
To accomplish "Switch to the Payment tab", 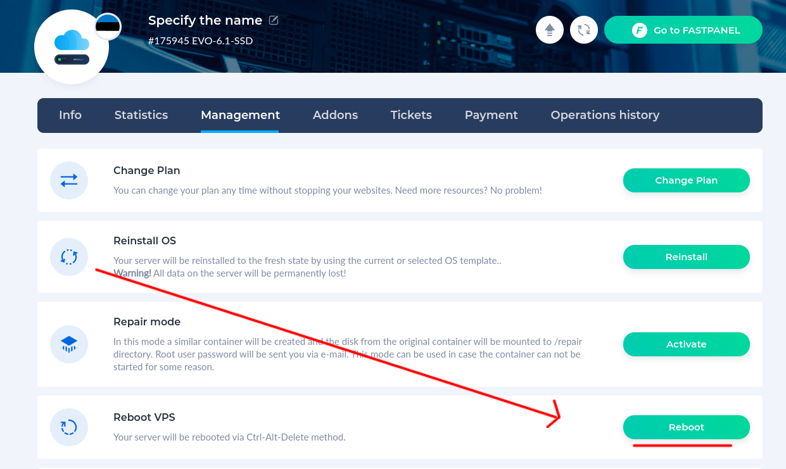I will tap(491, 115).
